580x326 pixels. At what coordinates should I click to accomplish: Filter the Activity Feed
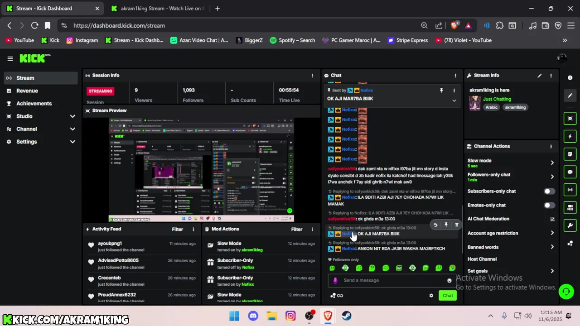click(x=177, y=229)
